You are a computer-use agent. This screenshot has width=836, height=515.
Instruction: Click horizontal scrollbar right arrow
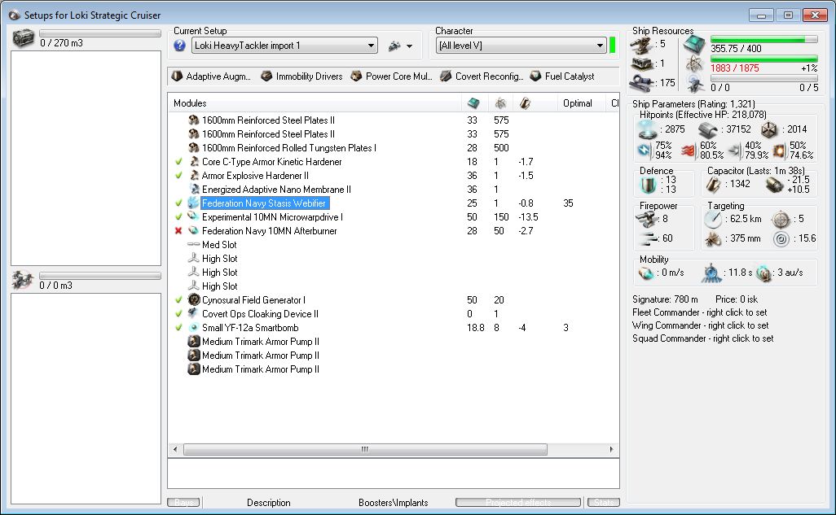(611, 449)
